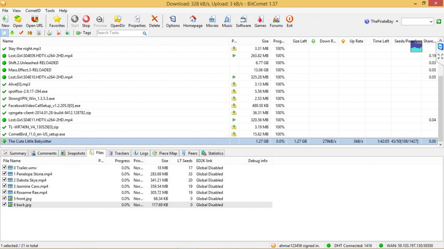The width and height of the screenshot is (444, 249).
Task: Uncheck the 4 Roxanne Rae.mp4 checkbox
Action: point(4,192)
